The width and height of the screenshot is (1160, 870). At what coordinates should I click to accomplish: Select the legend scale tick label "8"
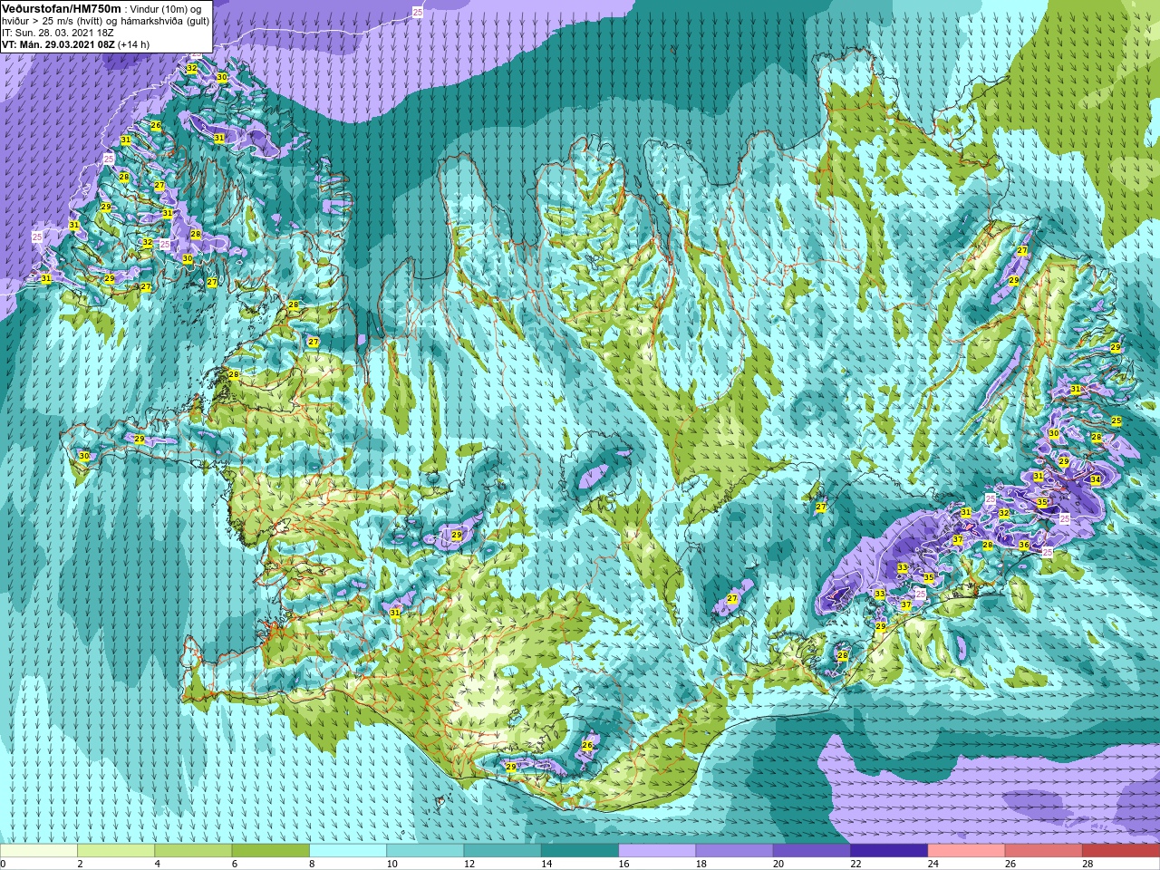click(311, 864)
